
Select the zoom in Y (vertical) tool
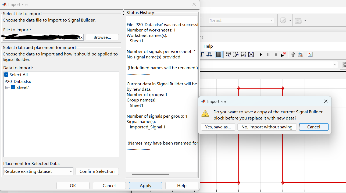pyautogui.click(x=236, y=55)
